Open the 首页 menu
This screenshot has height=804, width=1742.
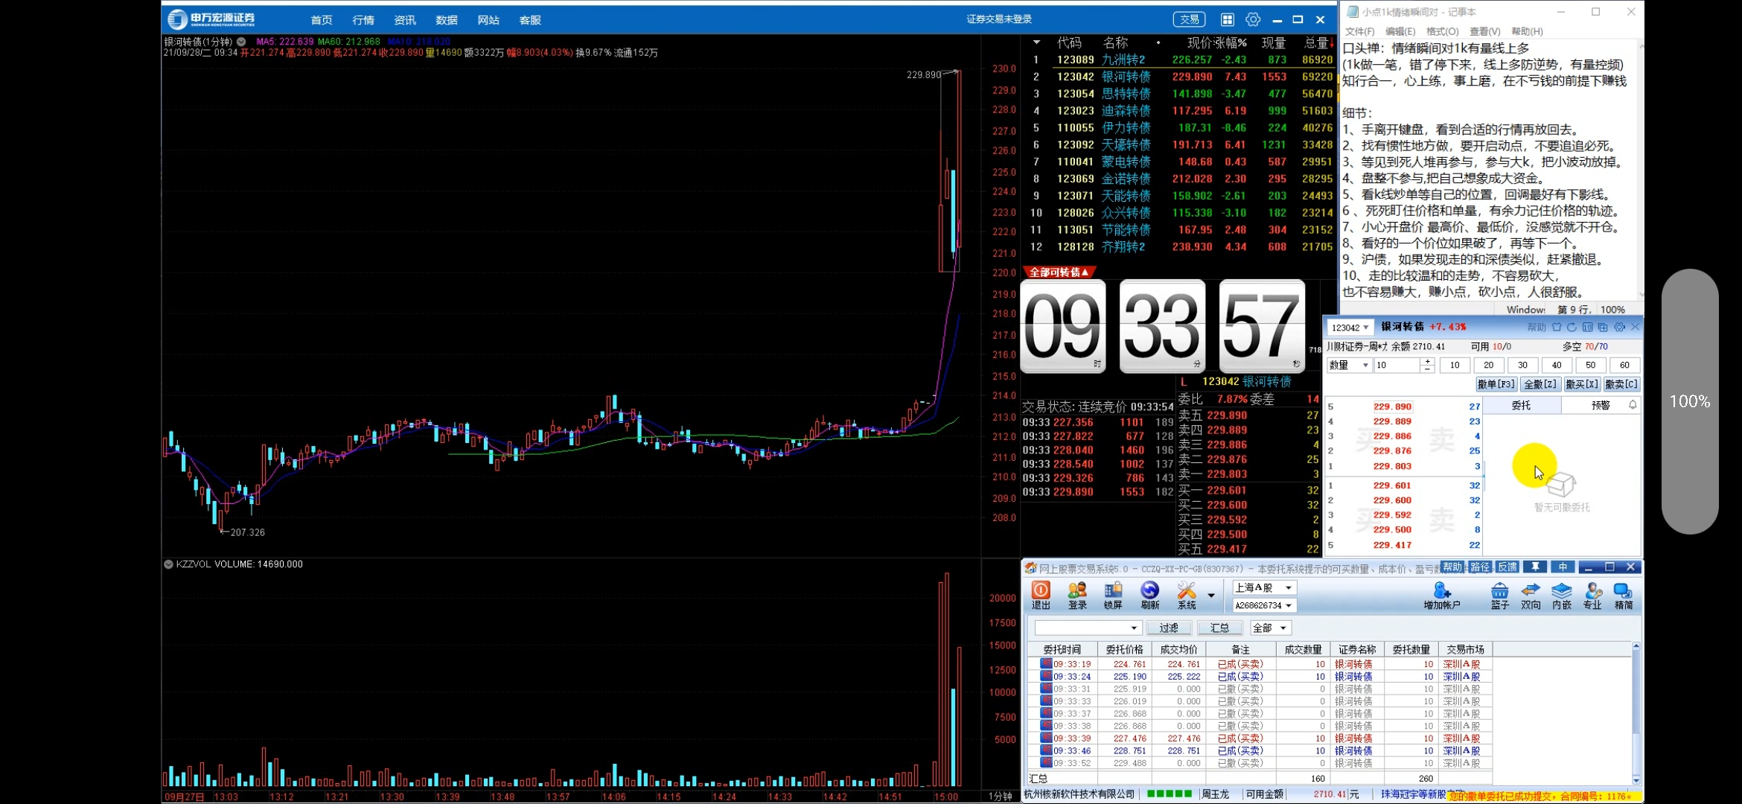pyautogui.click(x=322, y=20)
